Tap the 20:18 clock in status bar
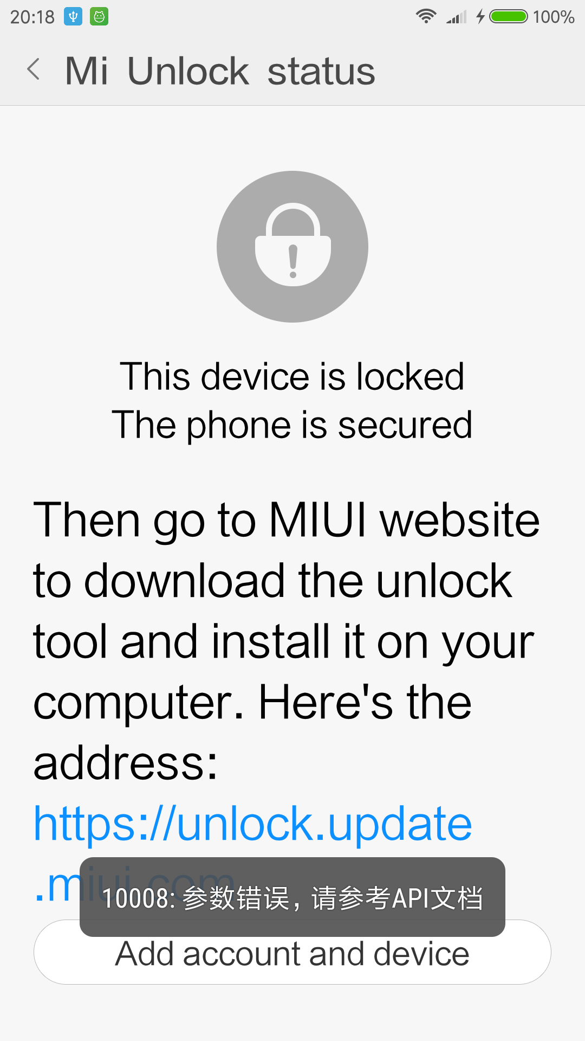Viewport: 585px width, 1041px height. click(x=32, y=17)
